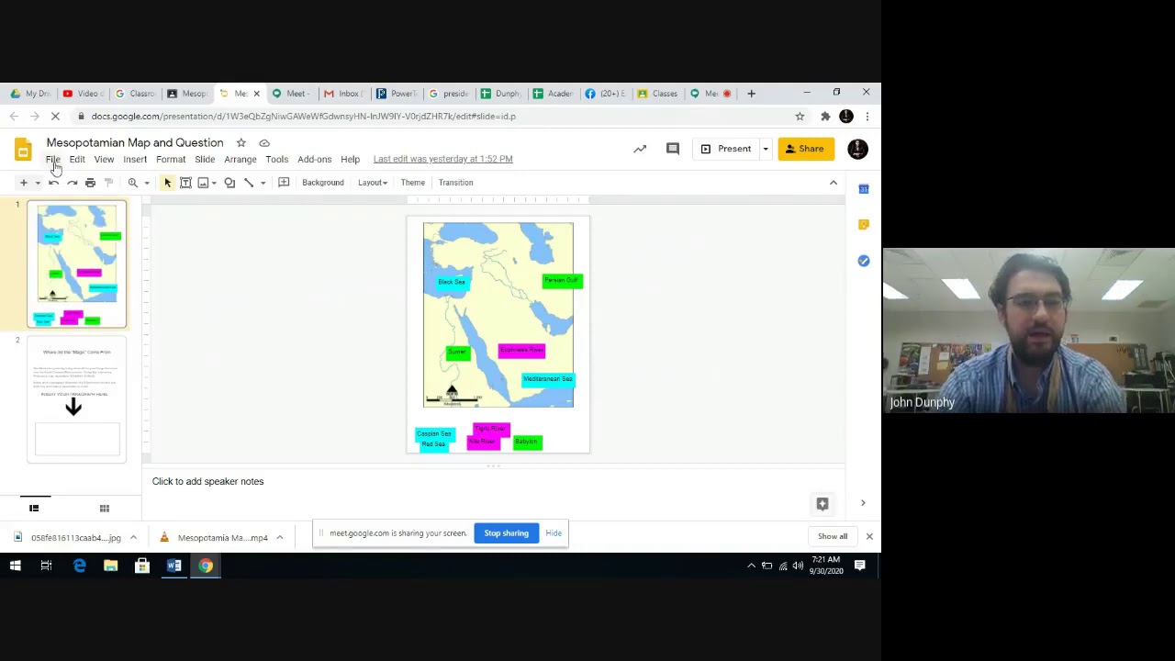Switch to filmstrip view
The image size is (1175, 661).
[x=34, y=508]
